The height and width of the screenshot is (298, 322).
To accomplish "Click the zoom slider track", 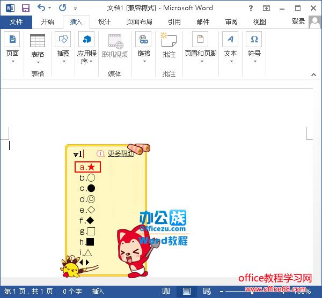I will point(252,291).
